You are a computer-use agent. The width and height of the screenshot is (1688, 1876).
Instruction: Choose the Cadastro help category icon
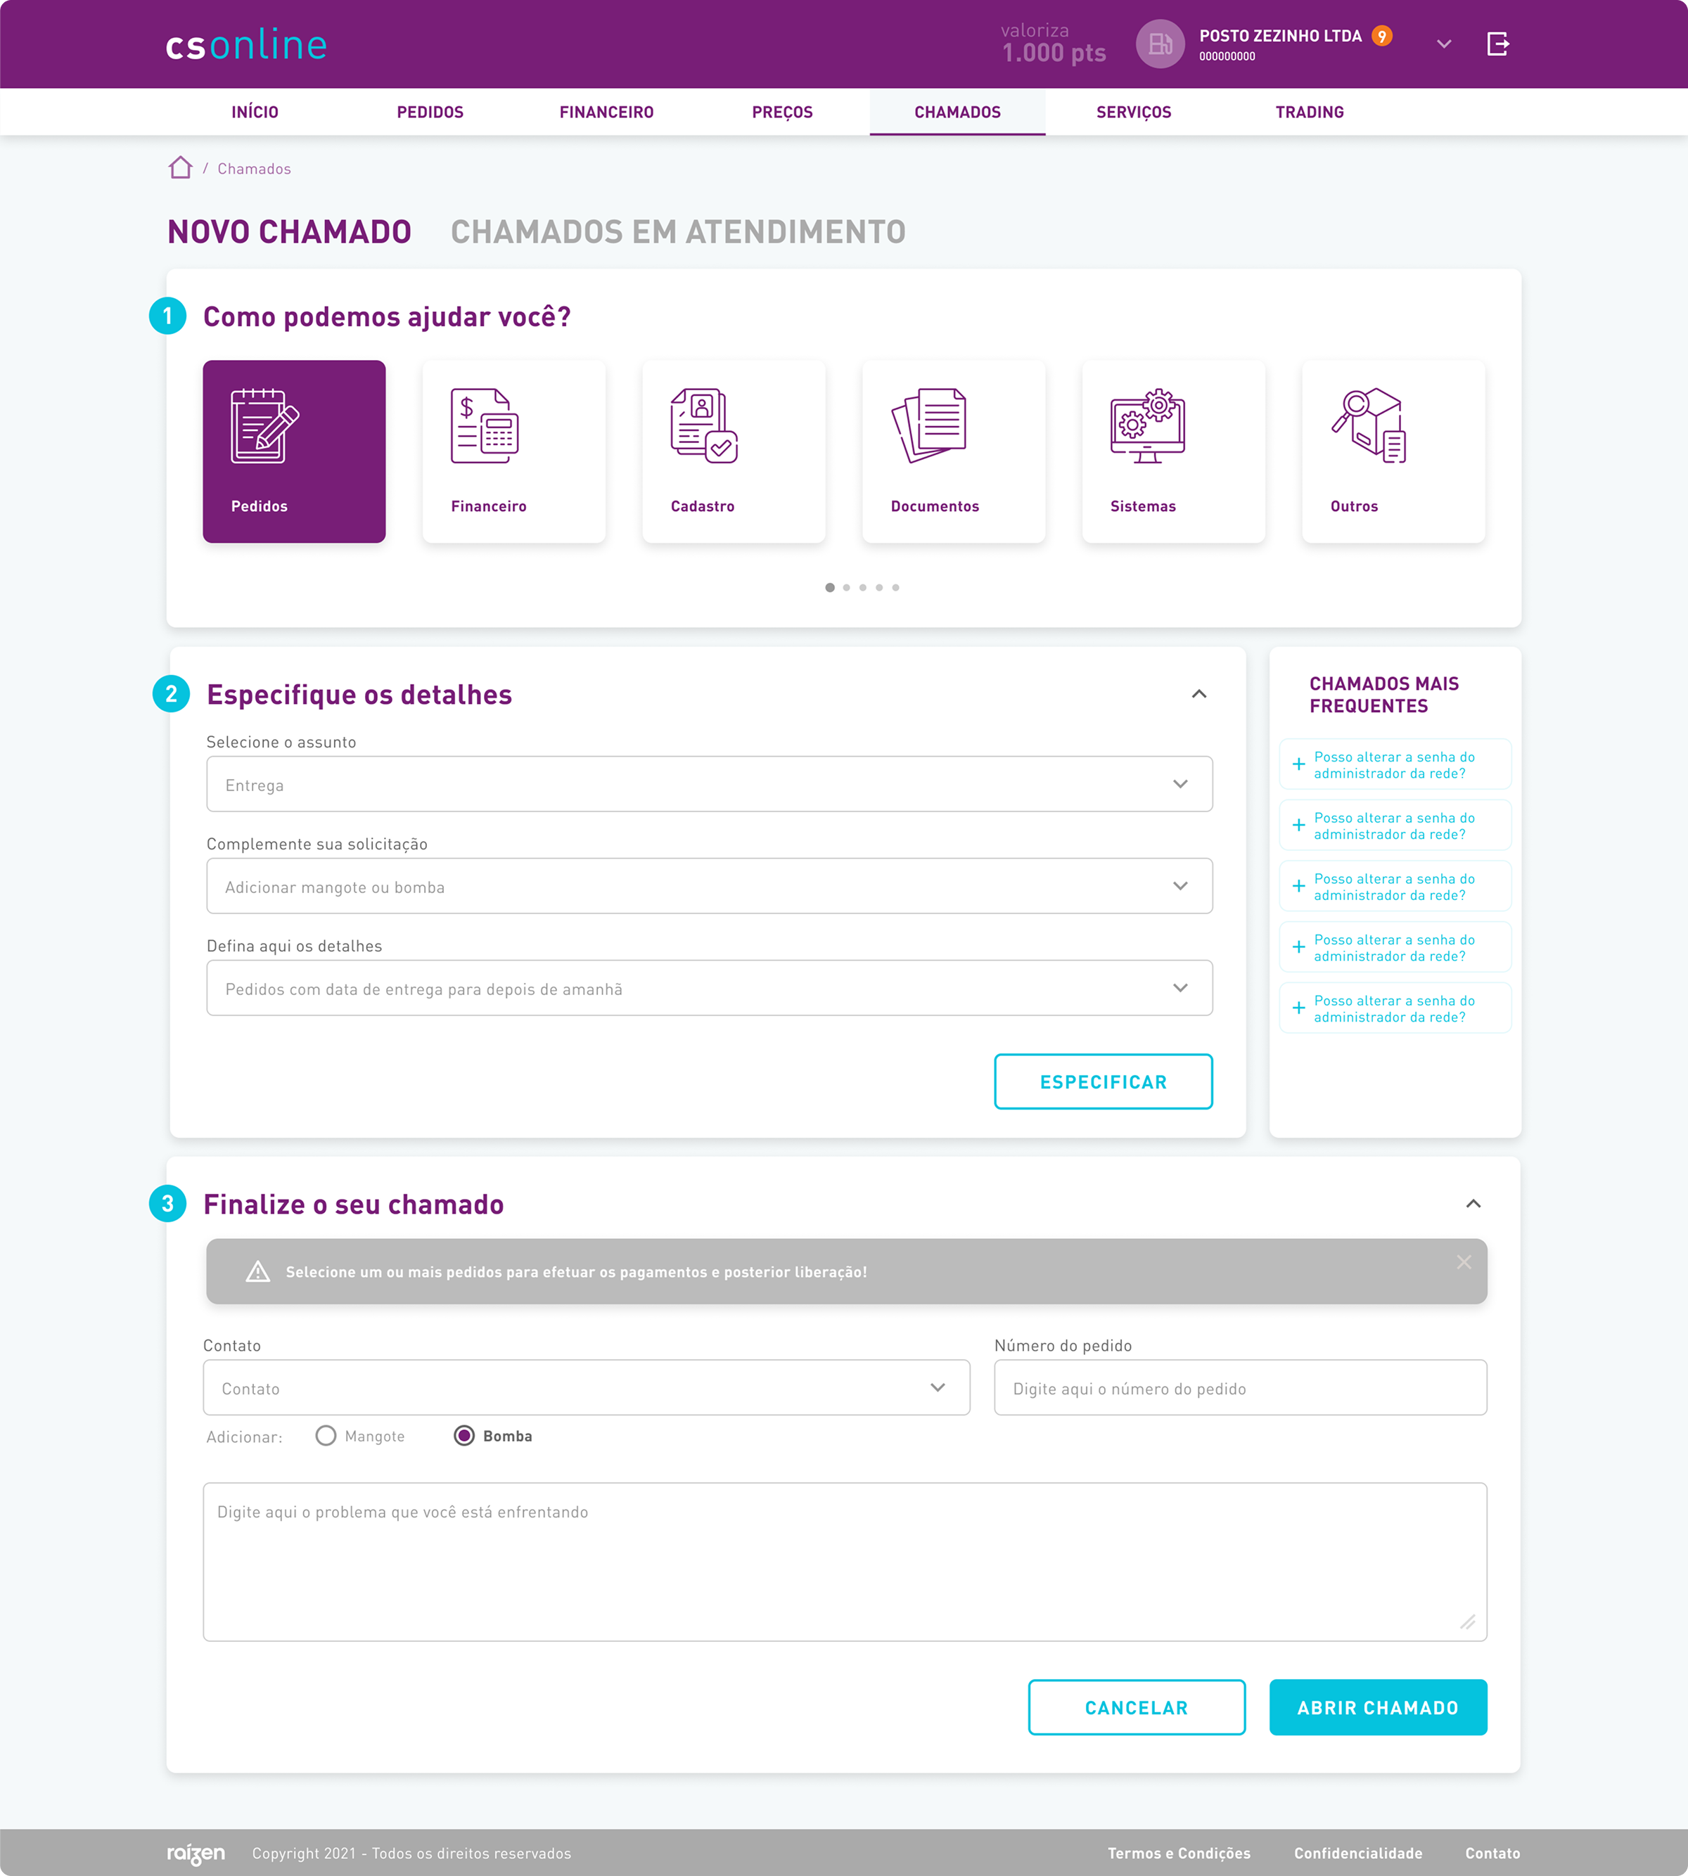[704, 425]
